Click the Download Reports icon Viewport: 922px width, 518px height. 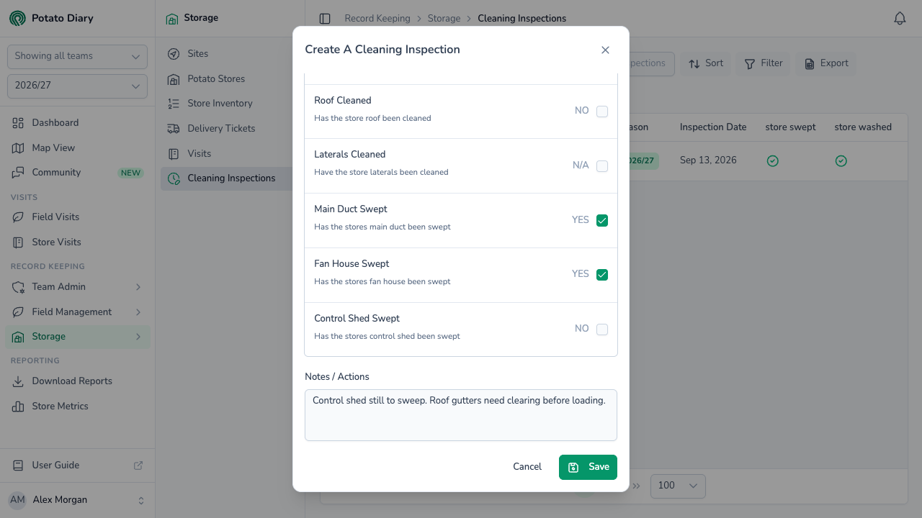pos(18,381)
